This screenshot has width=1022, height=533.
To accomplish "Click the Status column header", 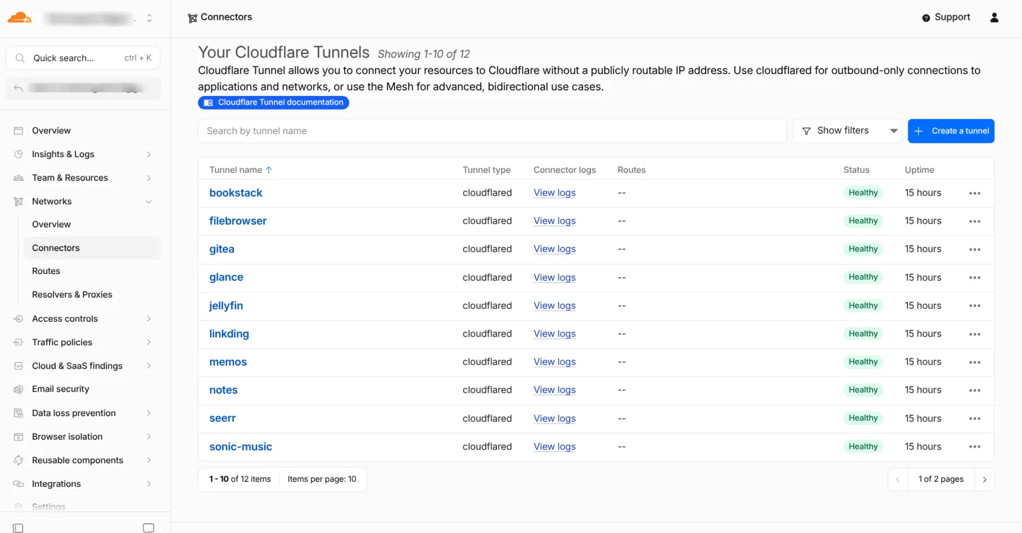I will [856, 170].
